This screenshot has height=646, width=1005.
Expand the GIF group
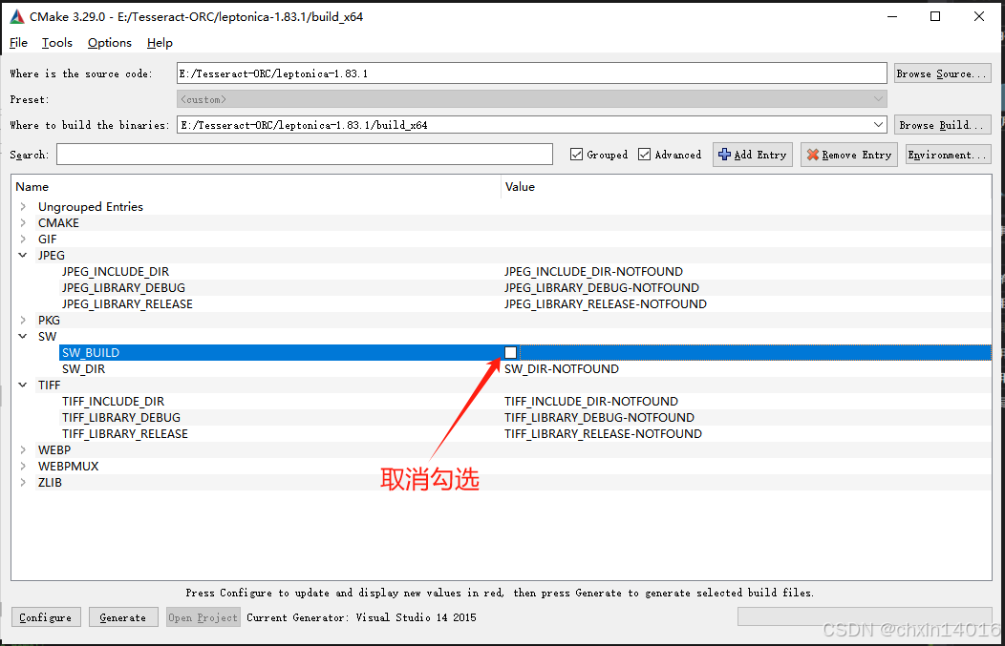[x=23, y=239]
